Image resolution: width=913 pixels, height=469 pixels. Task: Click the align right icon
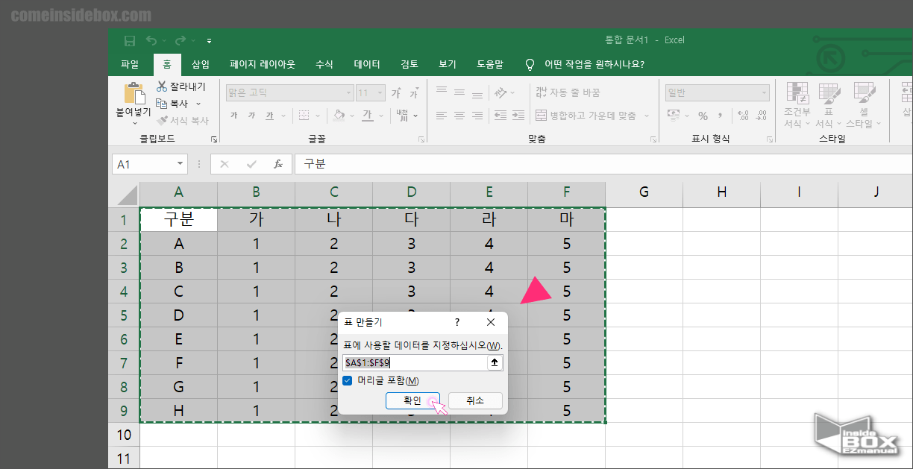pyautogui.click(x=477, y=116)
